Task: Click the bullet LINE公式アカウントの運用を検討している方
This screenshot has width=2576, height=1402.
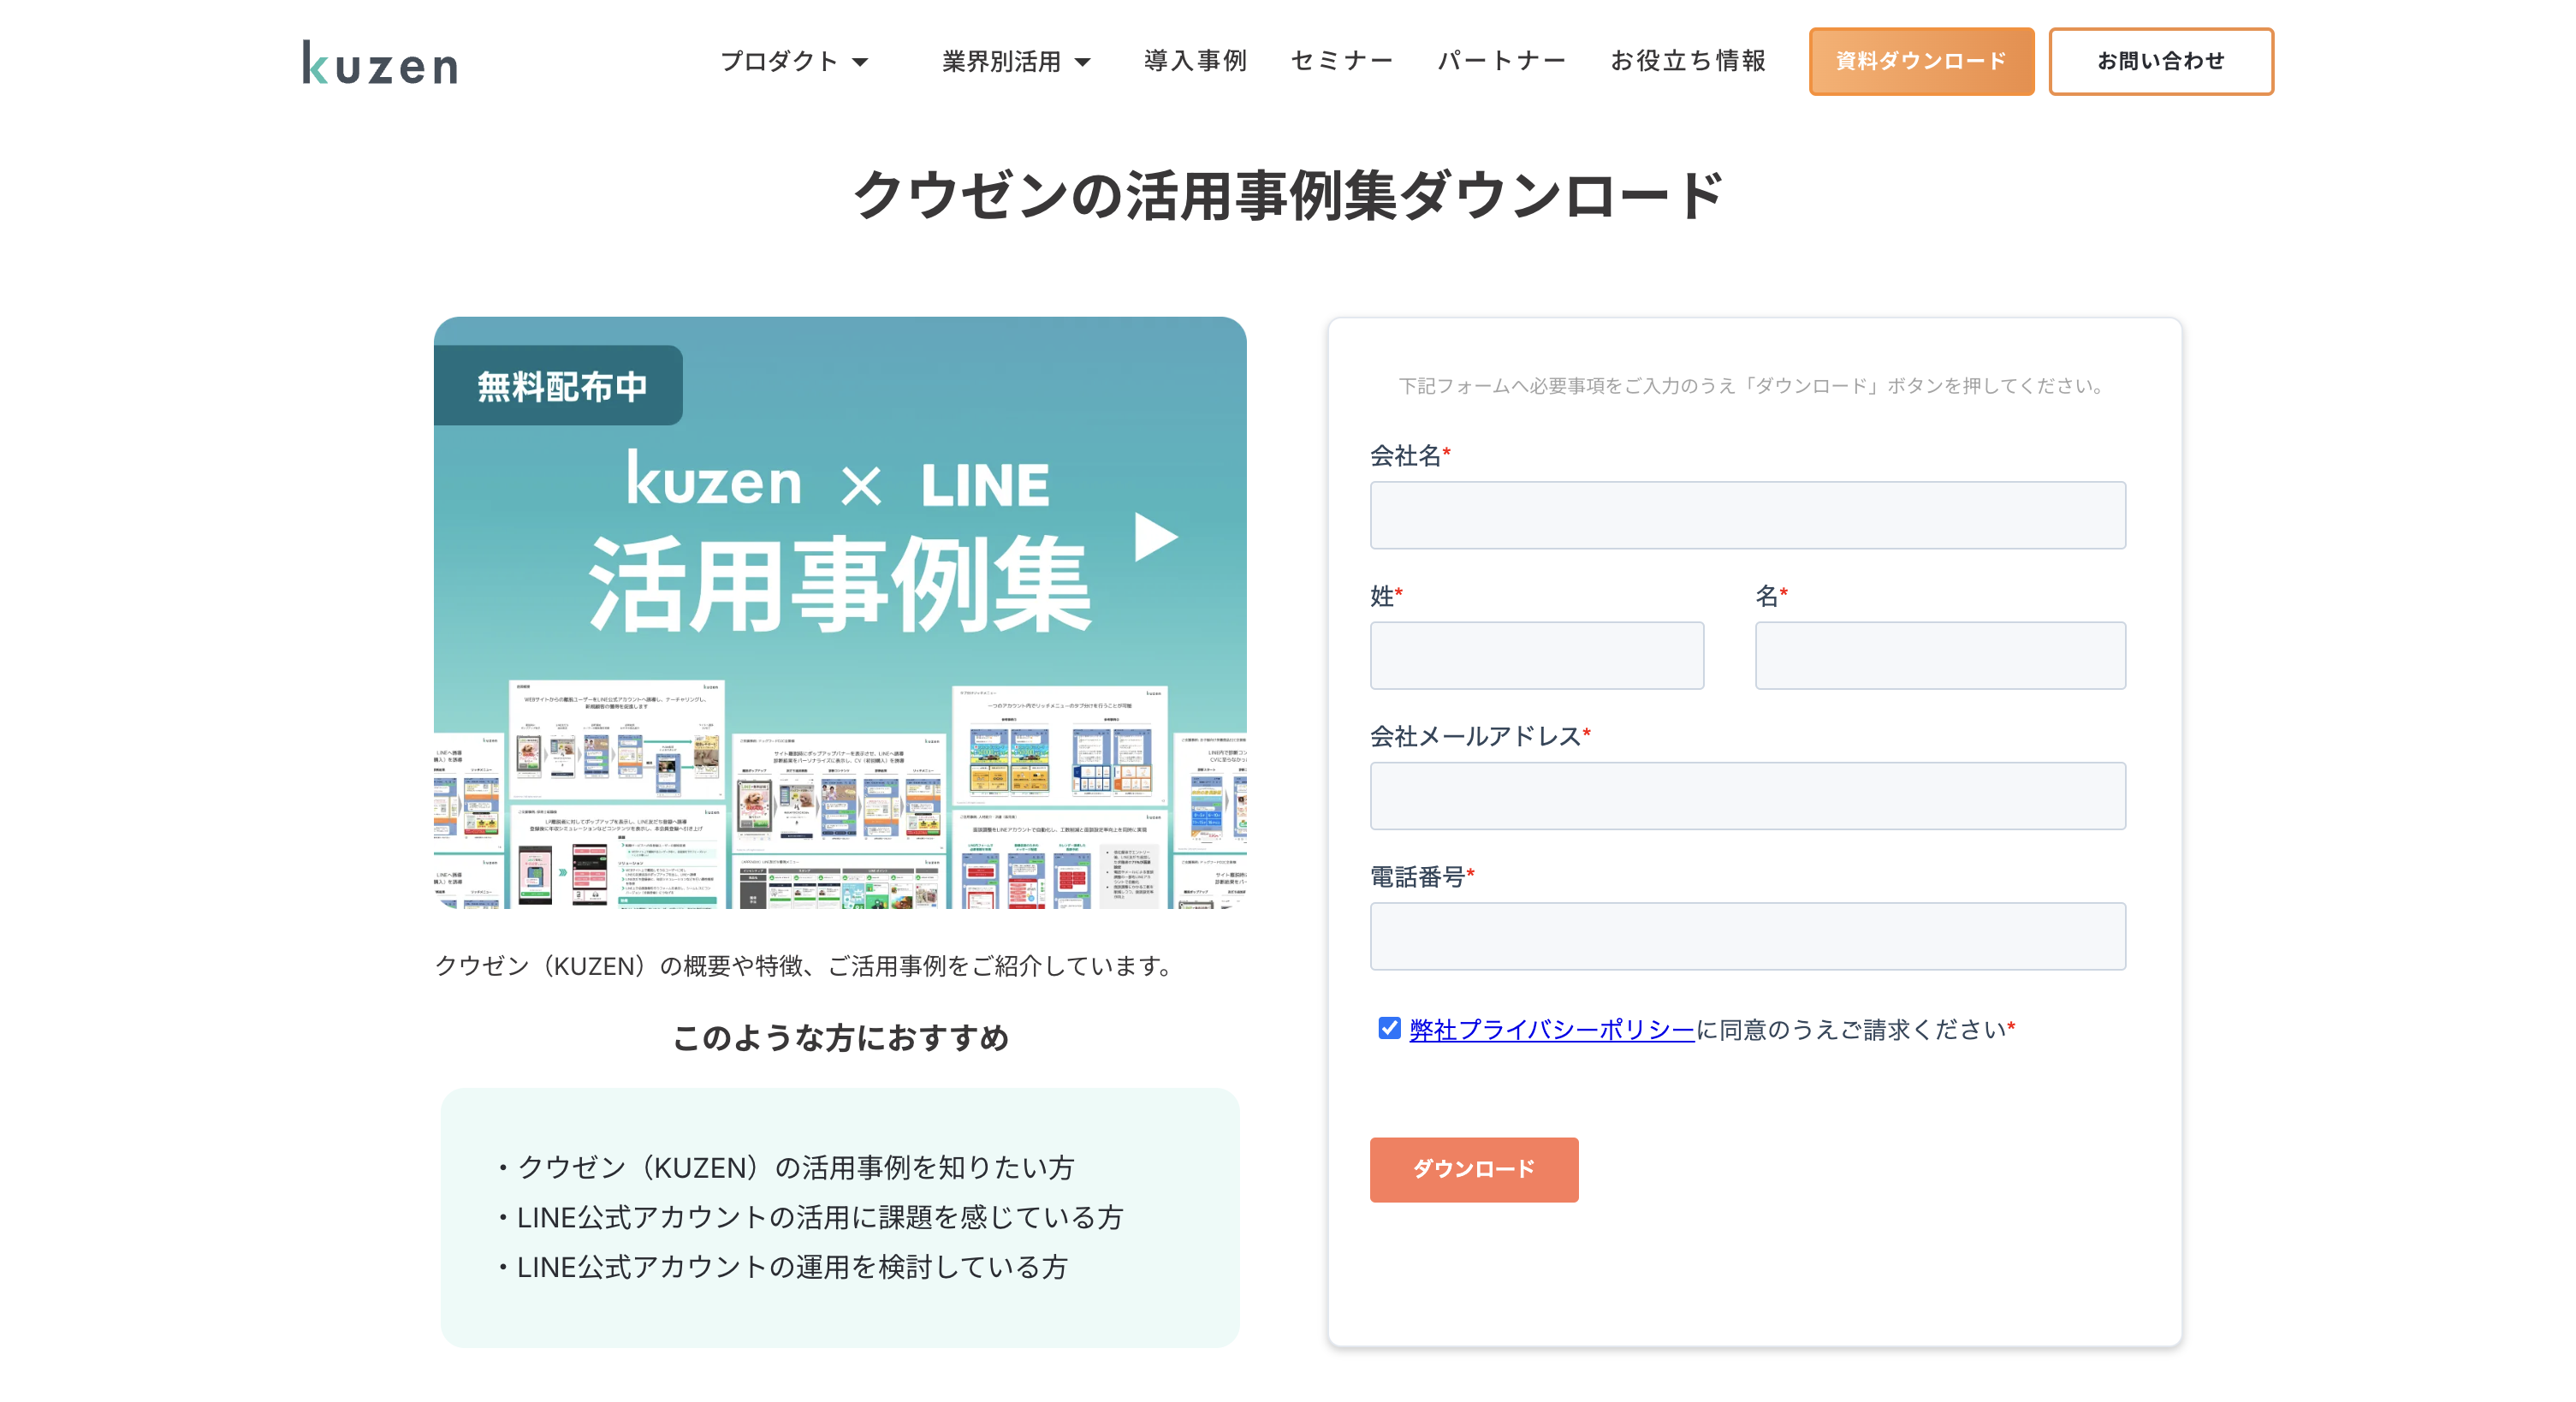Action: (x=783, y=1267)
